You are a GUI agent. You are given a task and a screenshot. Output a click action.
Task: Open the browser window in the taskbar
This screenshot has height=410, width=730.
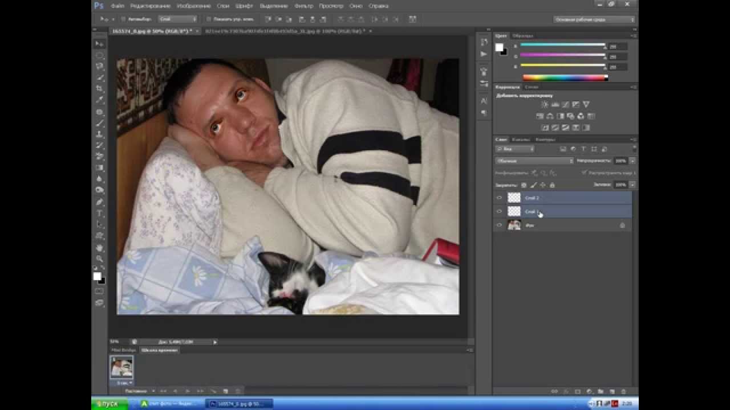[x=169, y=404]
